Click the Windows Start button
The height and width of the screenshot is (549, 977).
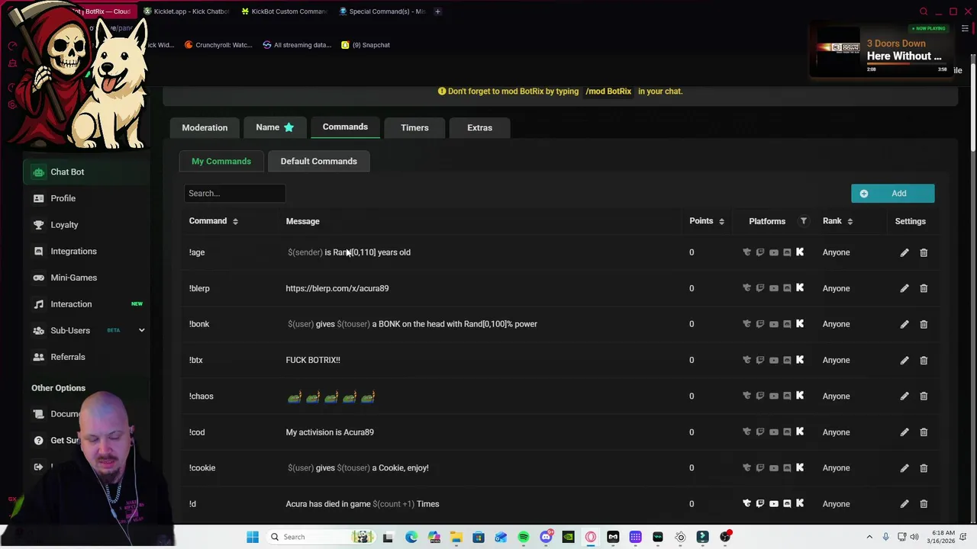[253, 537]
